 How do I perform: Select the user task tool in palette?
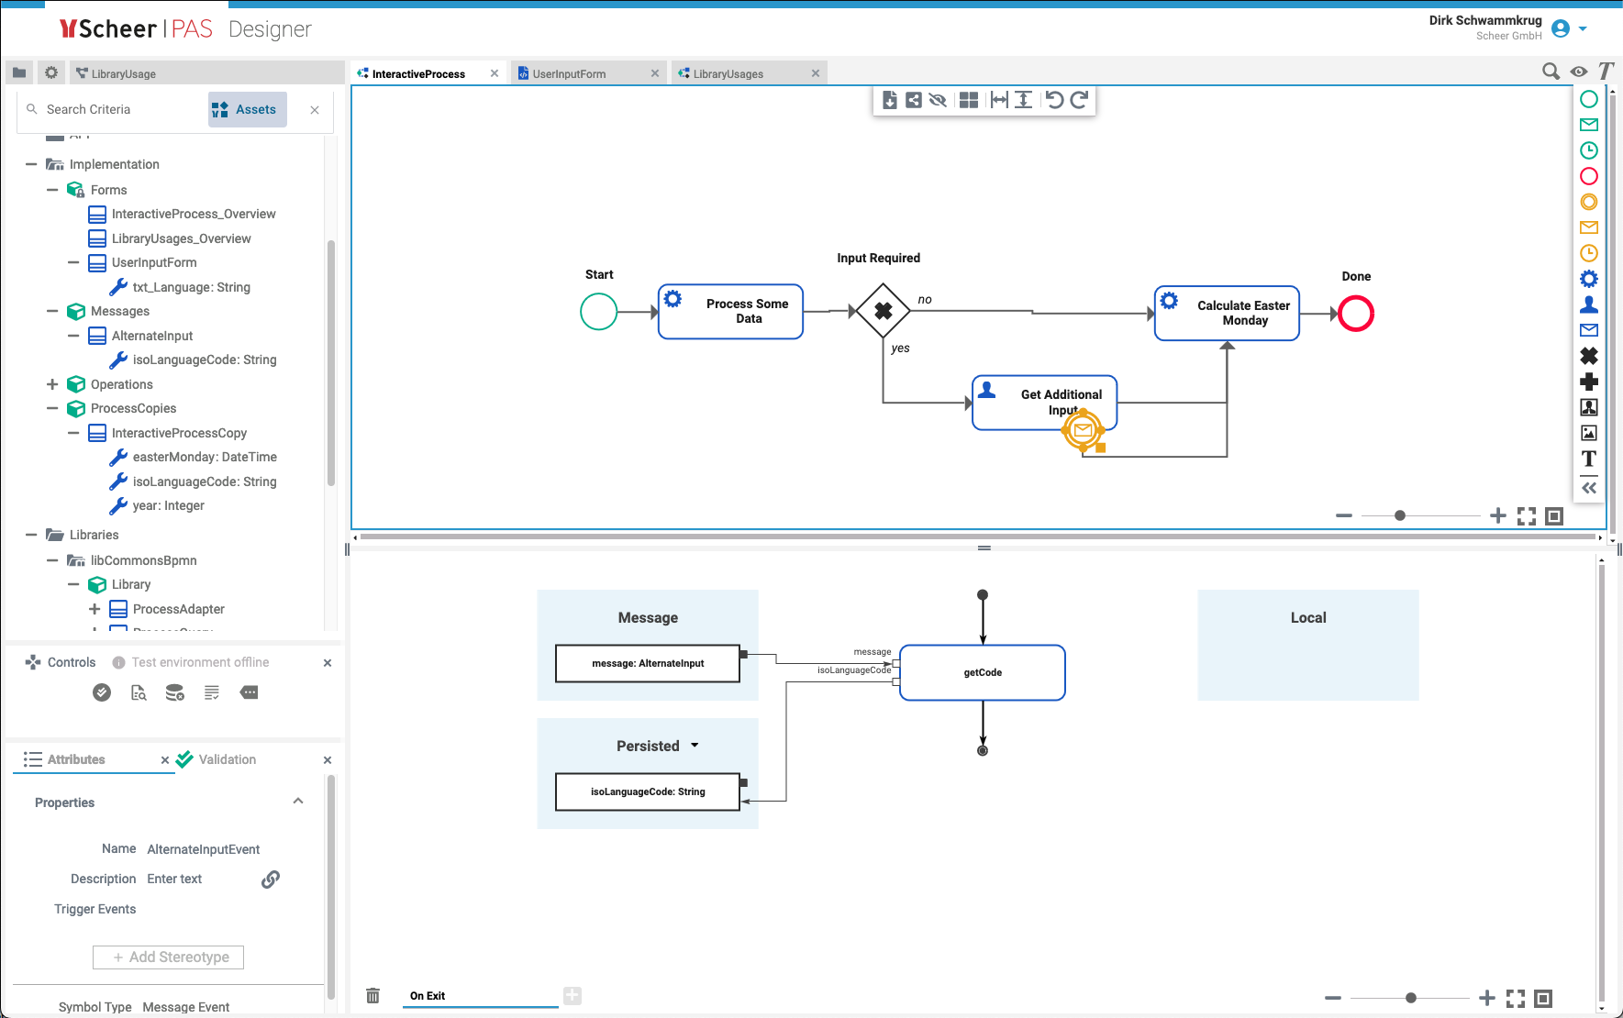pos(1589,304)
